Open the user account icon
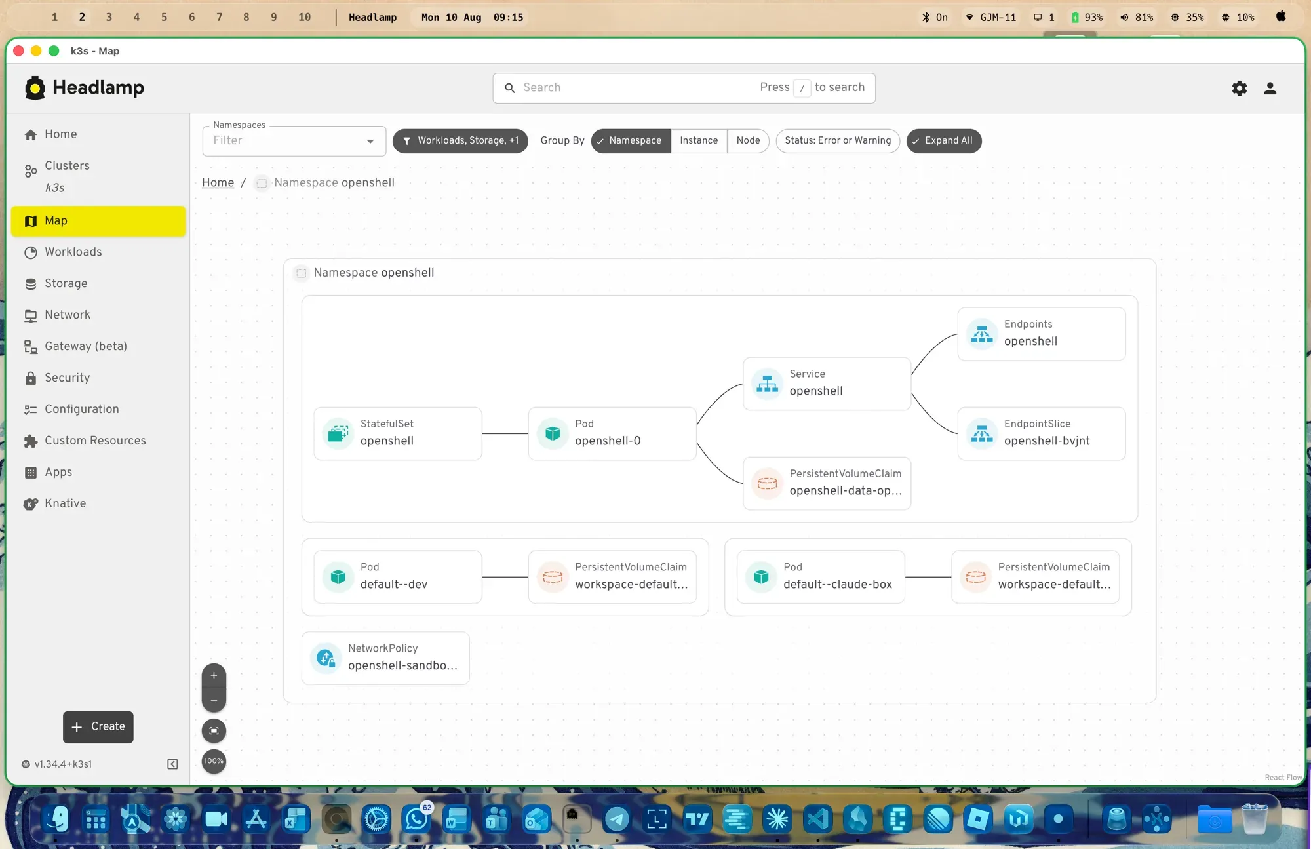Screen dimensions: 1311x849 pyautogui.click(x=1270, y=88)
